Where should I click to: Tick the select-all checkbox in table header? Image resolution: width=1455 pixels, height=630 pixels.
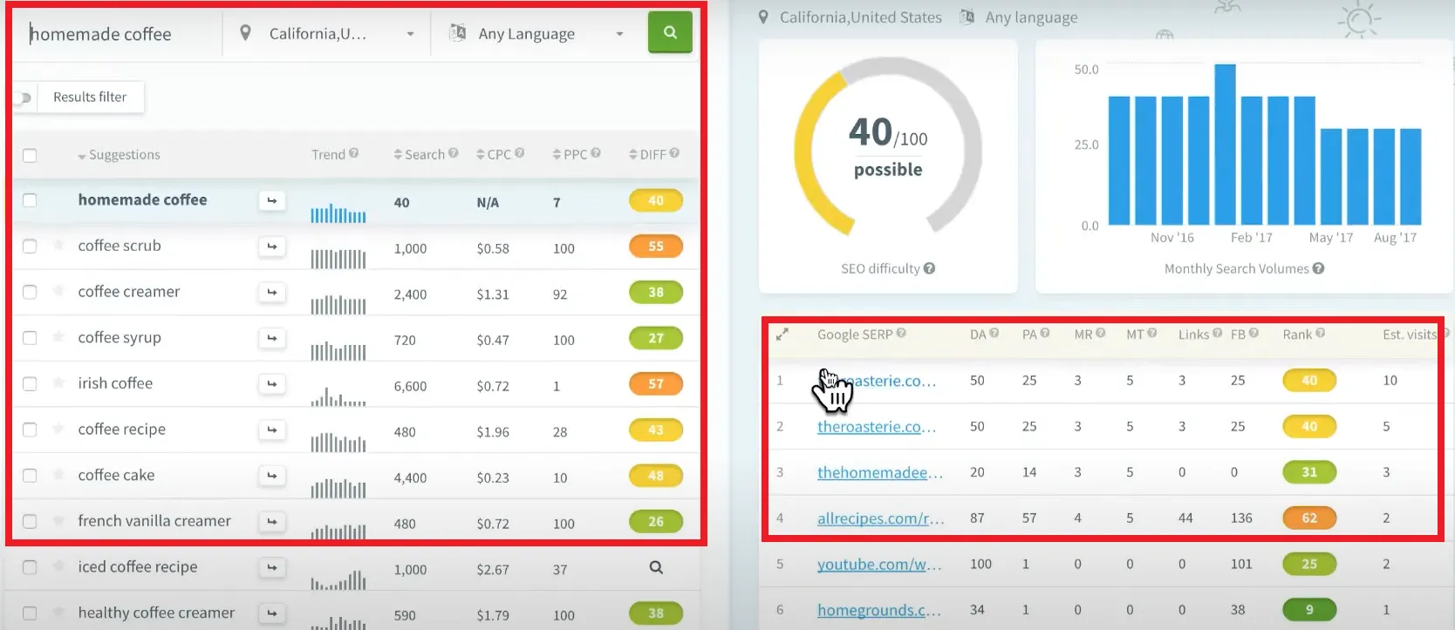(x=30, y=155)
